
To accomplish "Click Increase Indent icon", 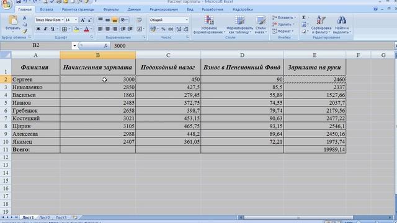I will (130, 29).
